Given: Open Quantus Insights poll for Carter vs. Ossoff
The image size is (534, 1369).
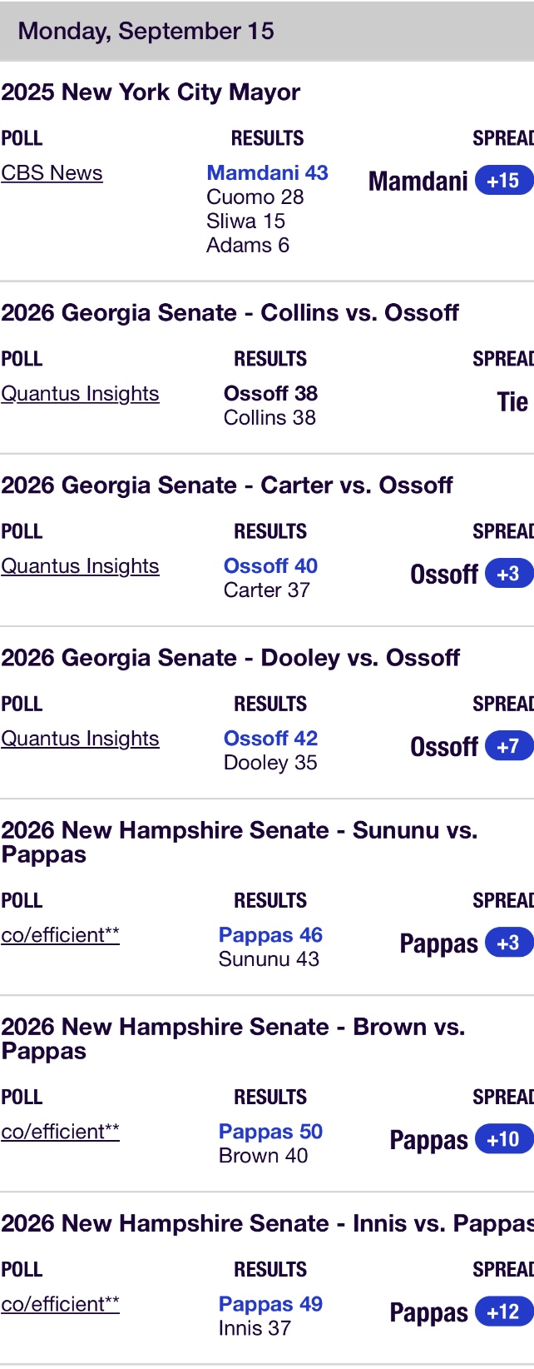Looking at the screenshot, I should pos(80,566).
